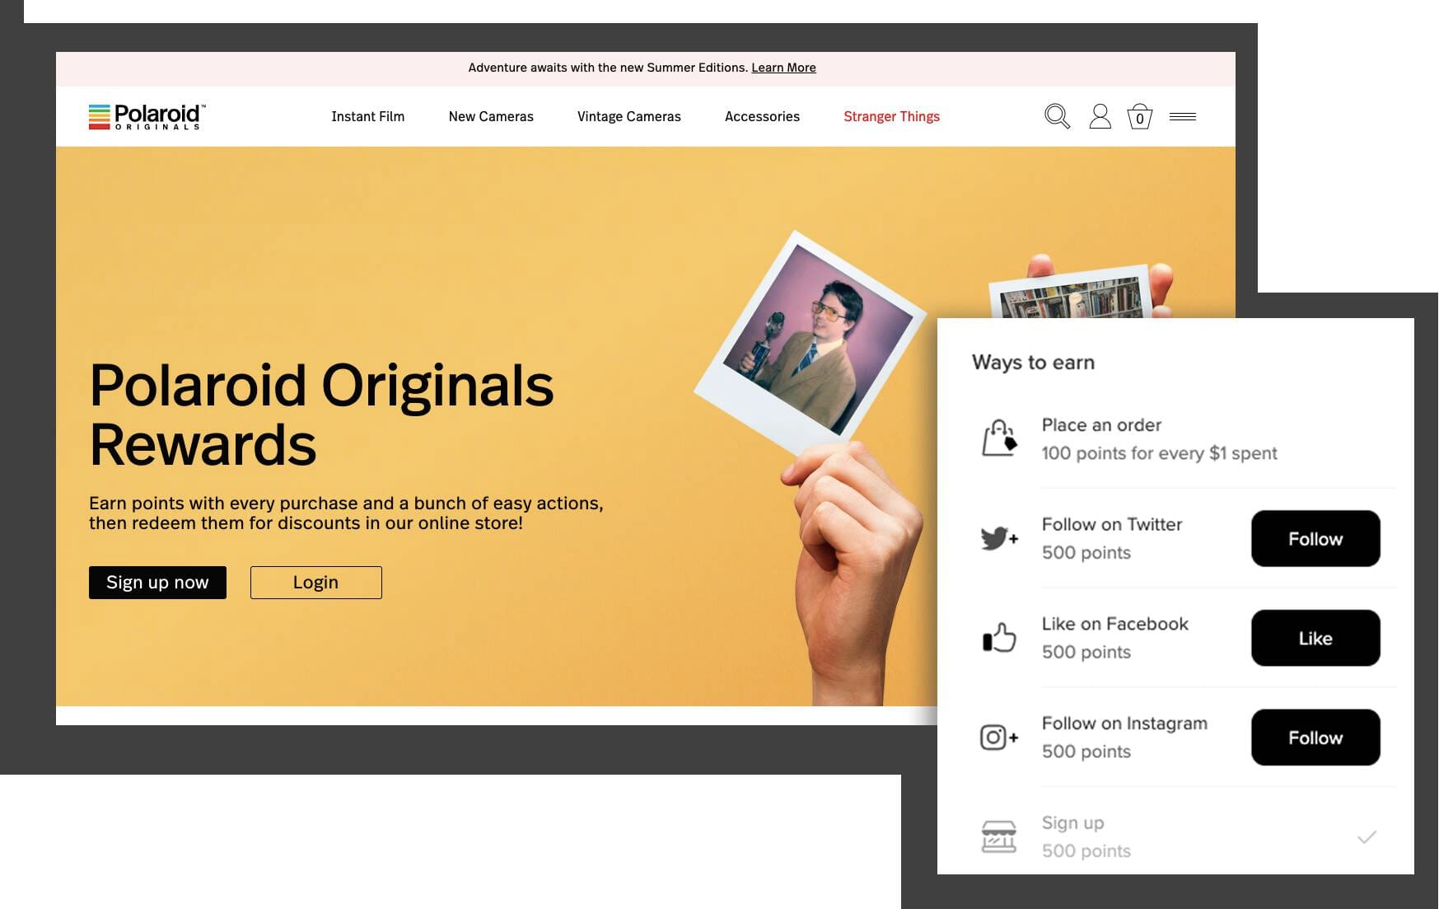Select Instant Film from the navigation
Viewport: 1439px width, 909px height.
367,116
